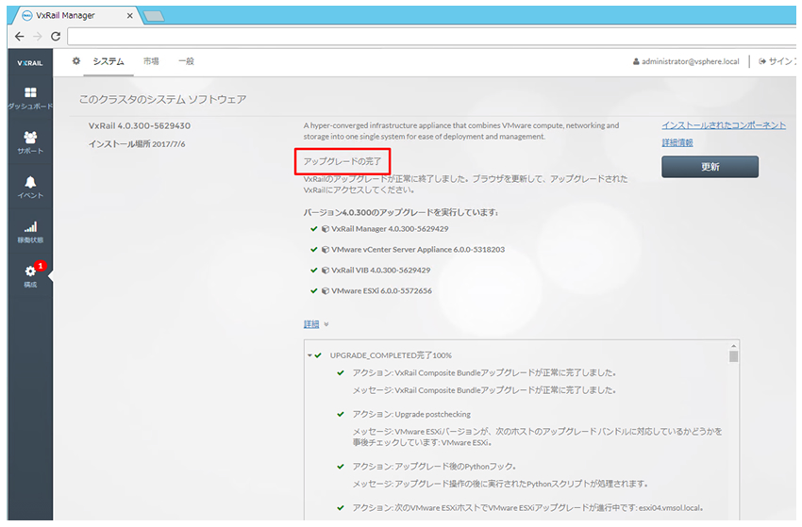Click VxRail VIB 4.0.300-5629429 text
The width and height of the screenshot is (802, 527).
(380, 271)
